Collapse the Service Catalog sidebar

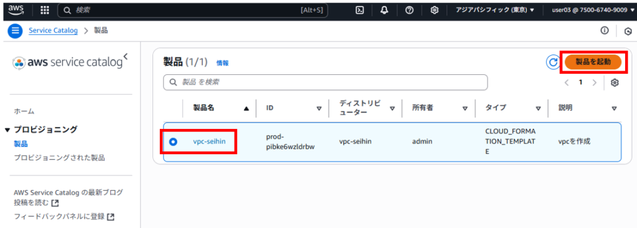(126, 56)
